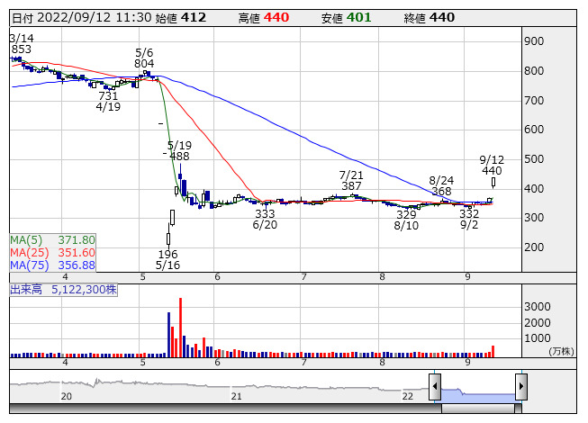Screen dimensions: 588x423
Task: Click year 21 marker in overview timeline
Action: tap(236, 396)
